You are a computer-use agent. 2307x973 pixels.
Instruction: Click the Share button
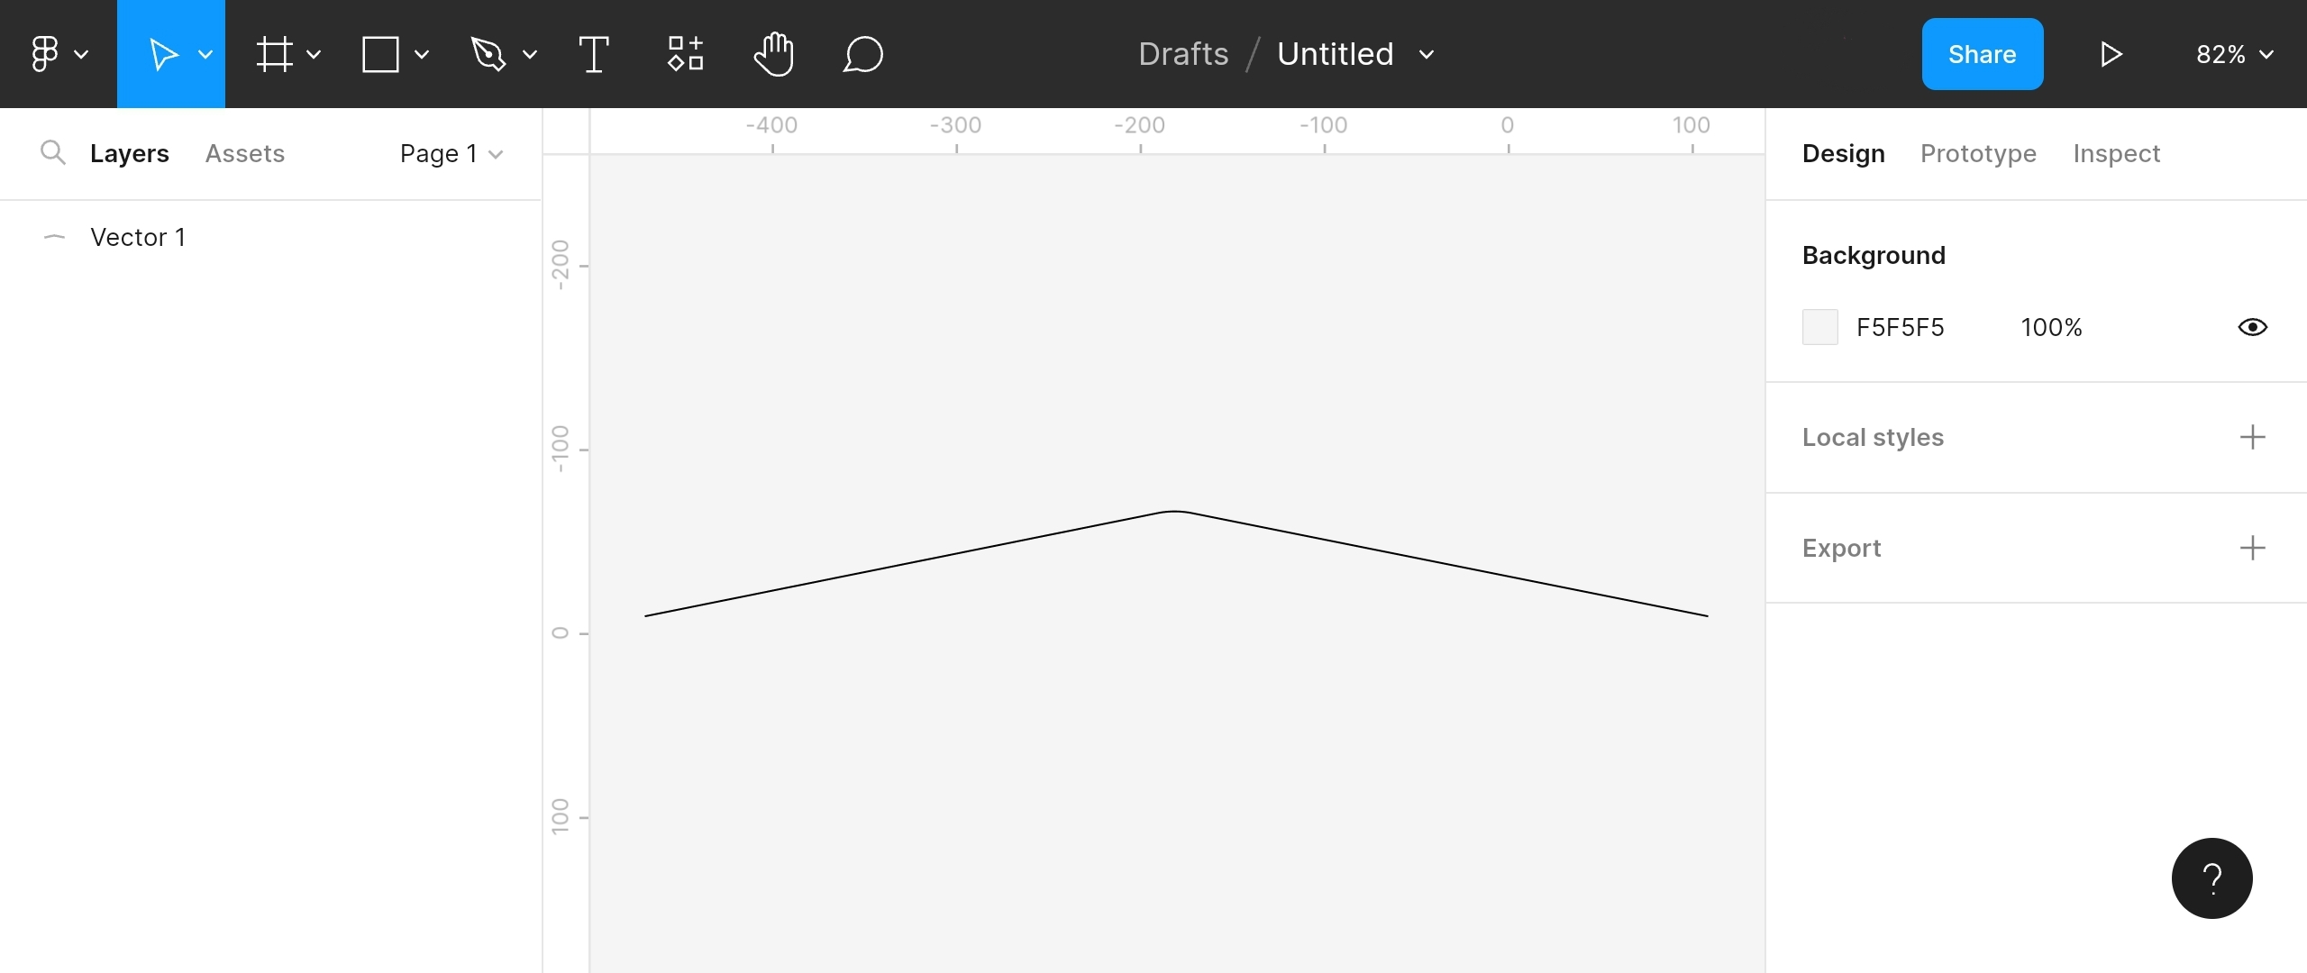(1982, 53)
